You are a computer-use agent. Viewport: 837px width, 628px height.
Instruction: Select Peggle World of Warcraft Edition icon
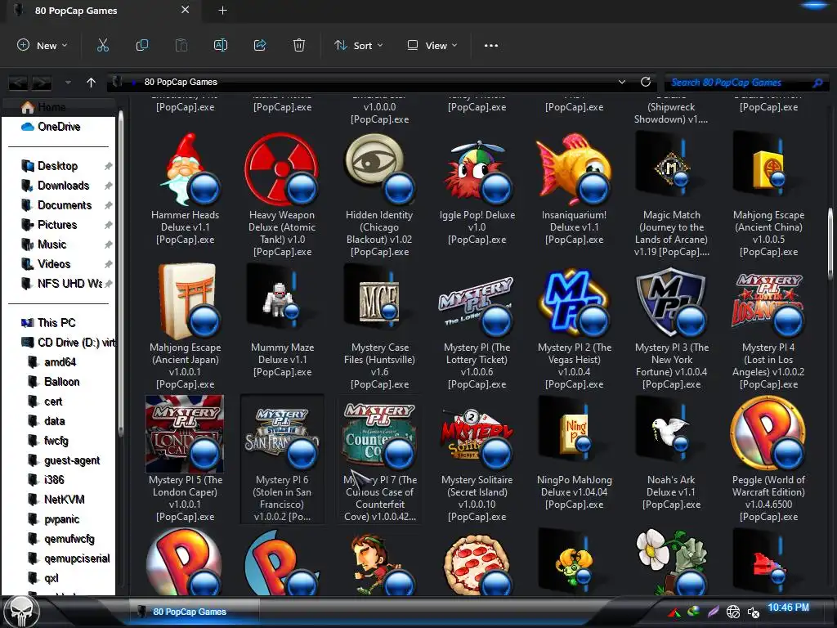click(x=768, y=433)
